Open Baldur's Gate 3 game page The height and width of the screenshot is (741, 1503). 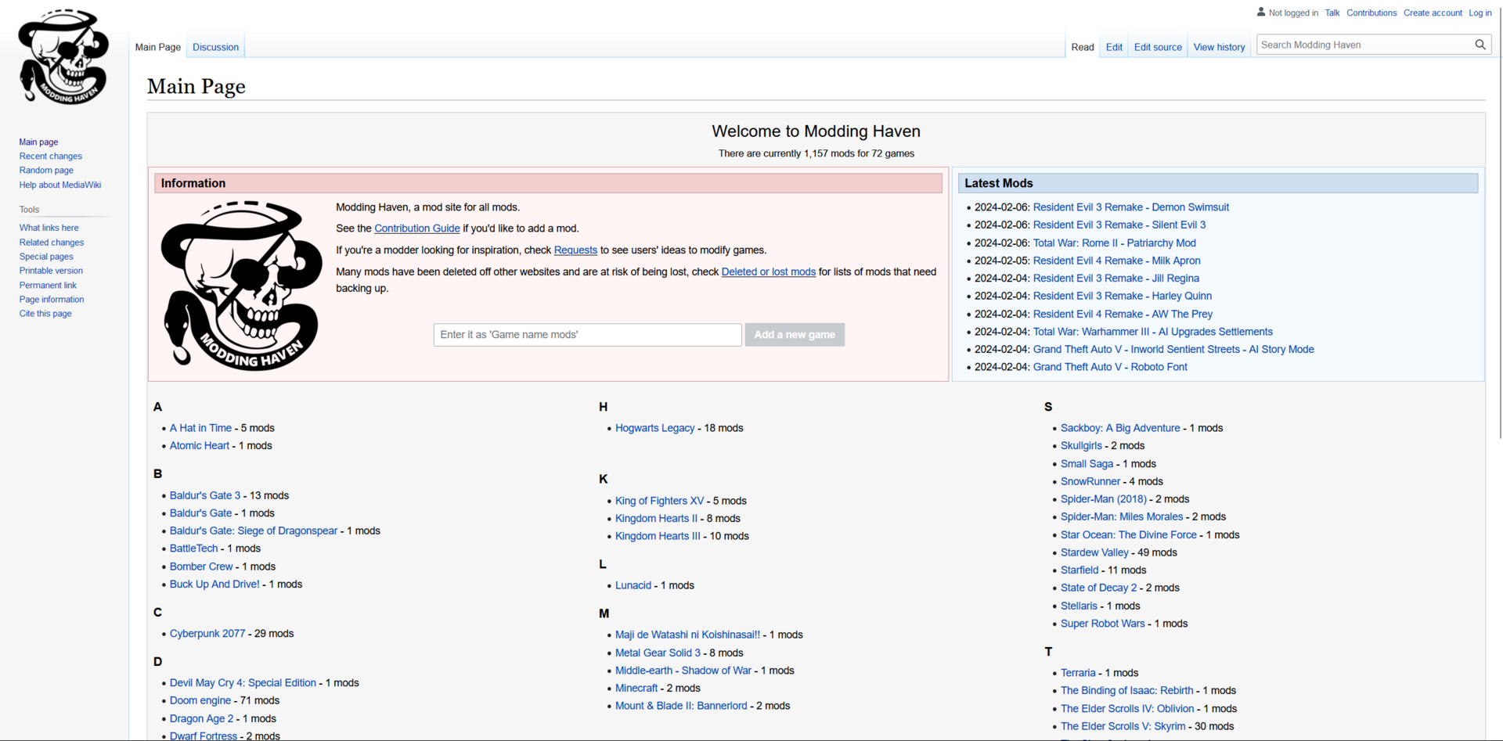tap(205, 495)
